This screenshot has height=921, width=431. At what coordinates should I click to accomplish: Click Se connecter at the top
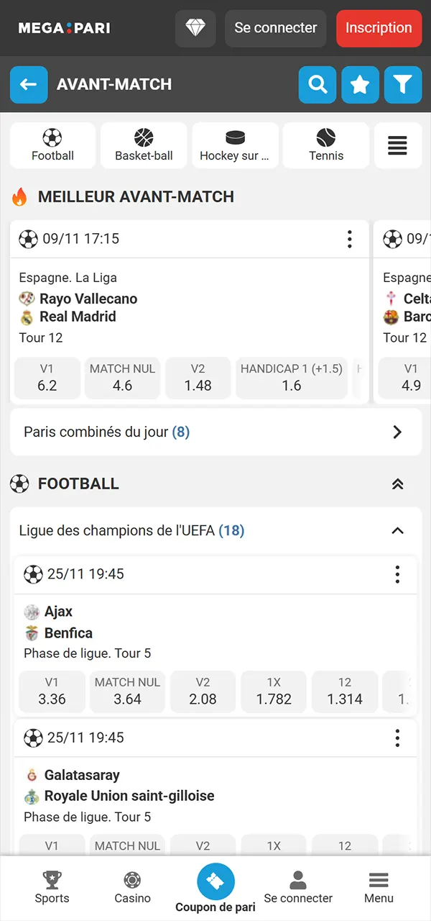coord(275,28)
